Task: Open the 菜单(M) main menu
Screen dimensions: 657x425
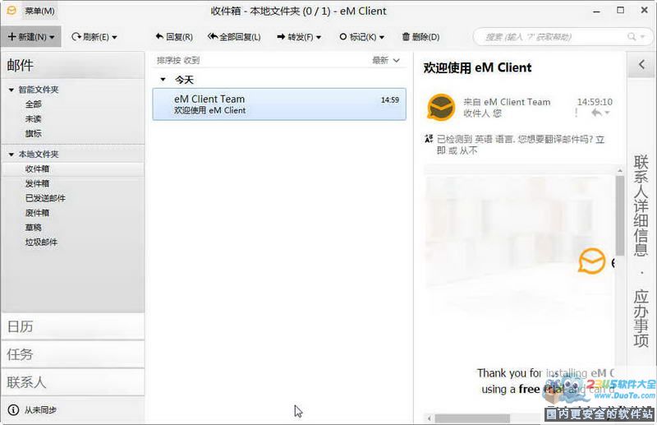Action: 39,11
